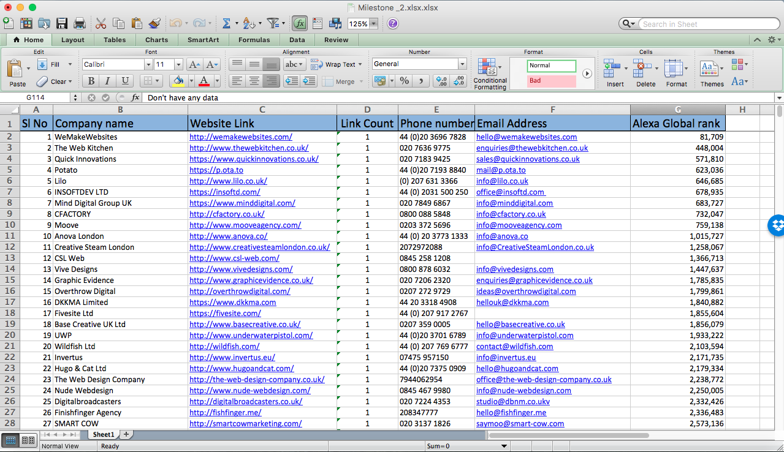This screenshot has width=784, height=452.
Task: Toggle underline formatting
Action: pyautogui.click(x=125, y=81)
